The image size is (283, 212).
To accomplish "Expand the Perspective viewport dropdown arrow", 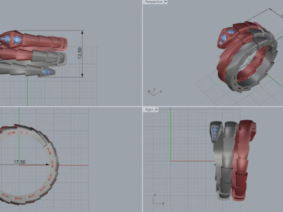I will pos(166,2).
